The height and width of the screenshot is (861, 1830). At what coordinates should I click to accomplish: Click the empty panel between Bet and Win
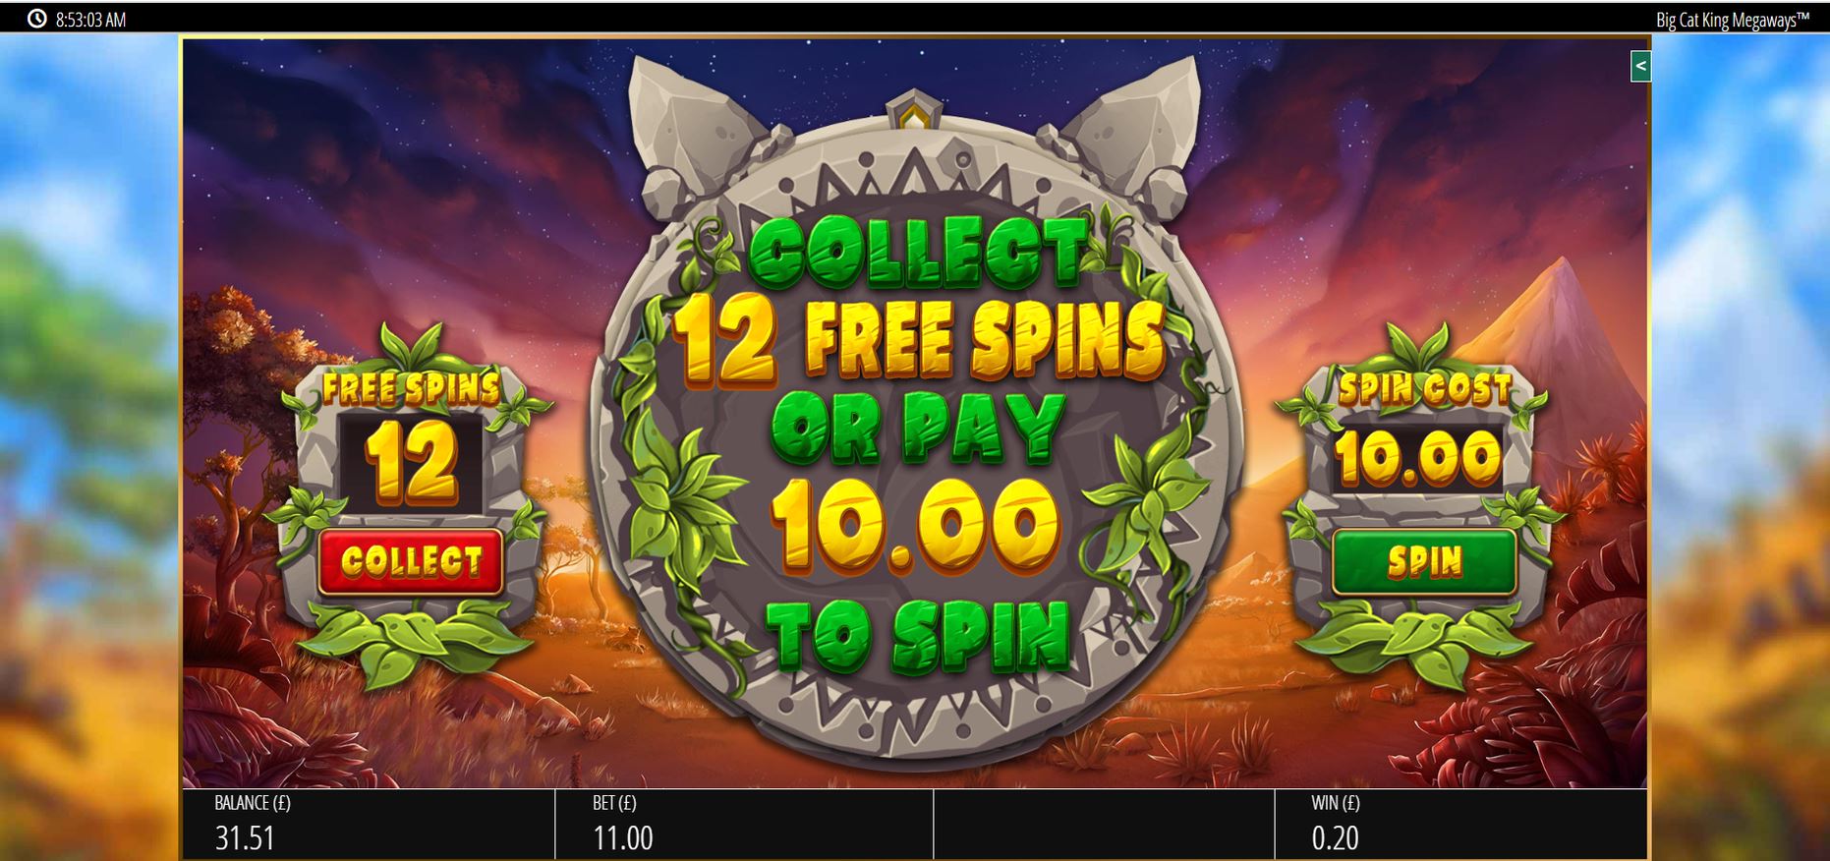tap(1103, 824)
